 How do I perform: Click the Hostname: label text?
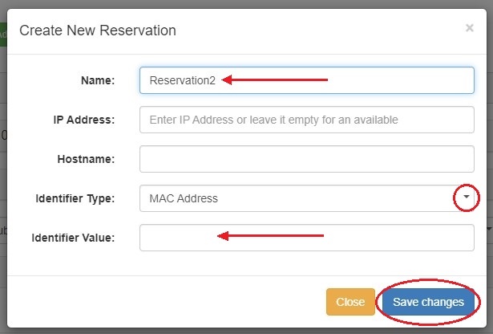pos(87,159)
